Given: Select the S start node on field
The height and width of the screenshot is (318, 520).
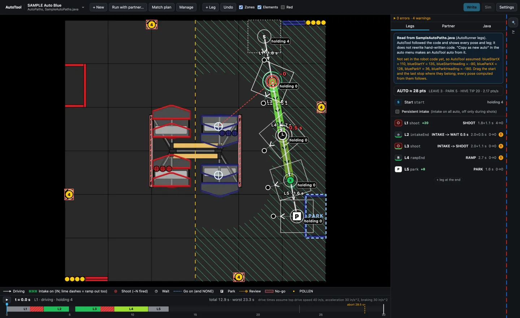Looking at the screenshot, I should pyautogui.click(x=264, y=36).
